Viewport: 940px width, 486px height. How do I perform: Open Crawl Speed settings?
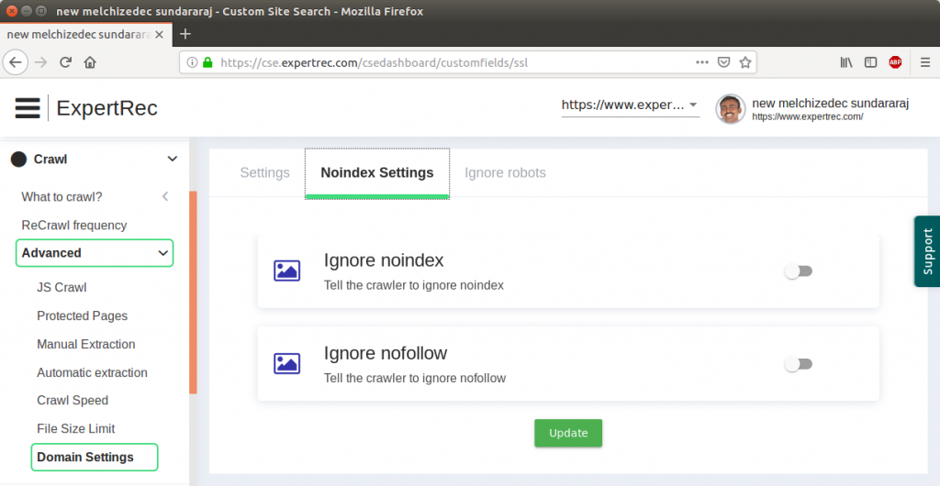point(73,401)
